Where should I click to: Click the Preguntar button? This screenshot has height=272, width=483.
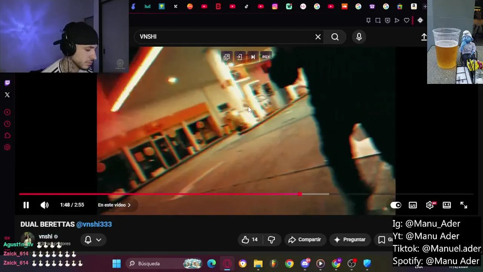[350, 240]
